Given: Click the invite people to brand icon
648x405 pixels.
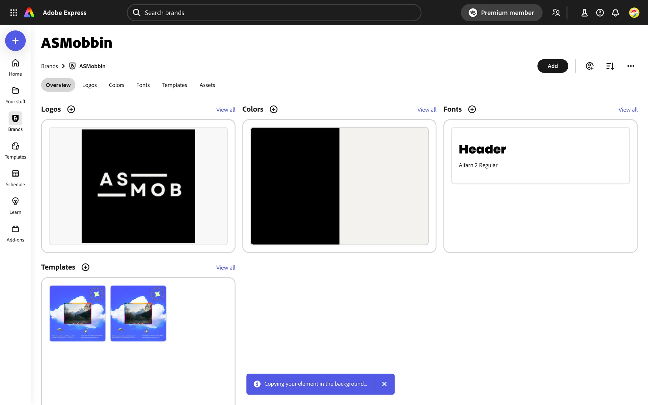Looking at the screenshot, I should 589,66.
